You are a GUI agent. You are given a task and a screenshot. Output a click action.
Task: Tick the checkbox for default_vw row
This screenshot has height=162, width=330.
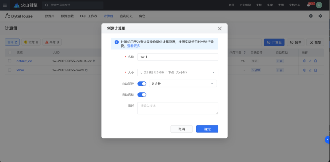point(9,61)
